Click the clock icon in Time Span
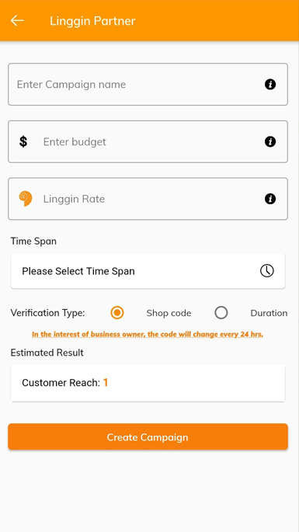The height and width of the screenshot is (532, 299). [x=267, y=271]
